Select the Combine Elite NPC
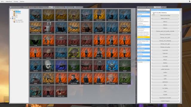This screenshot has width=191, height=107. click(48, 28)
